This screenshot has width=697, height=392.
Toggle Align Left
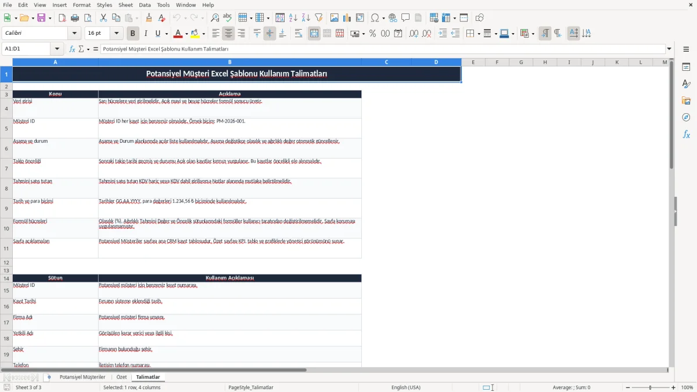coord(215,34)
